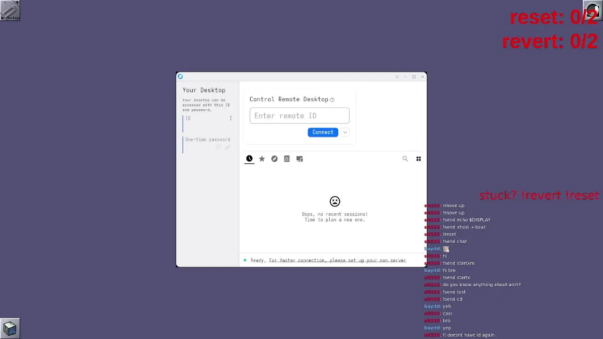Screen dimensions: 603x339
Task: Click the help icon beside Control Remote Desktop
Action: click(332, 100)
